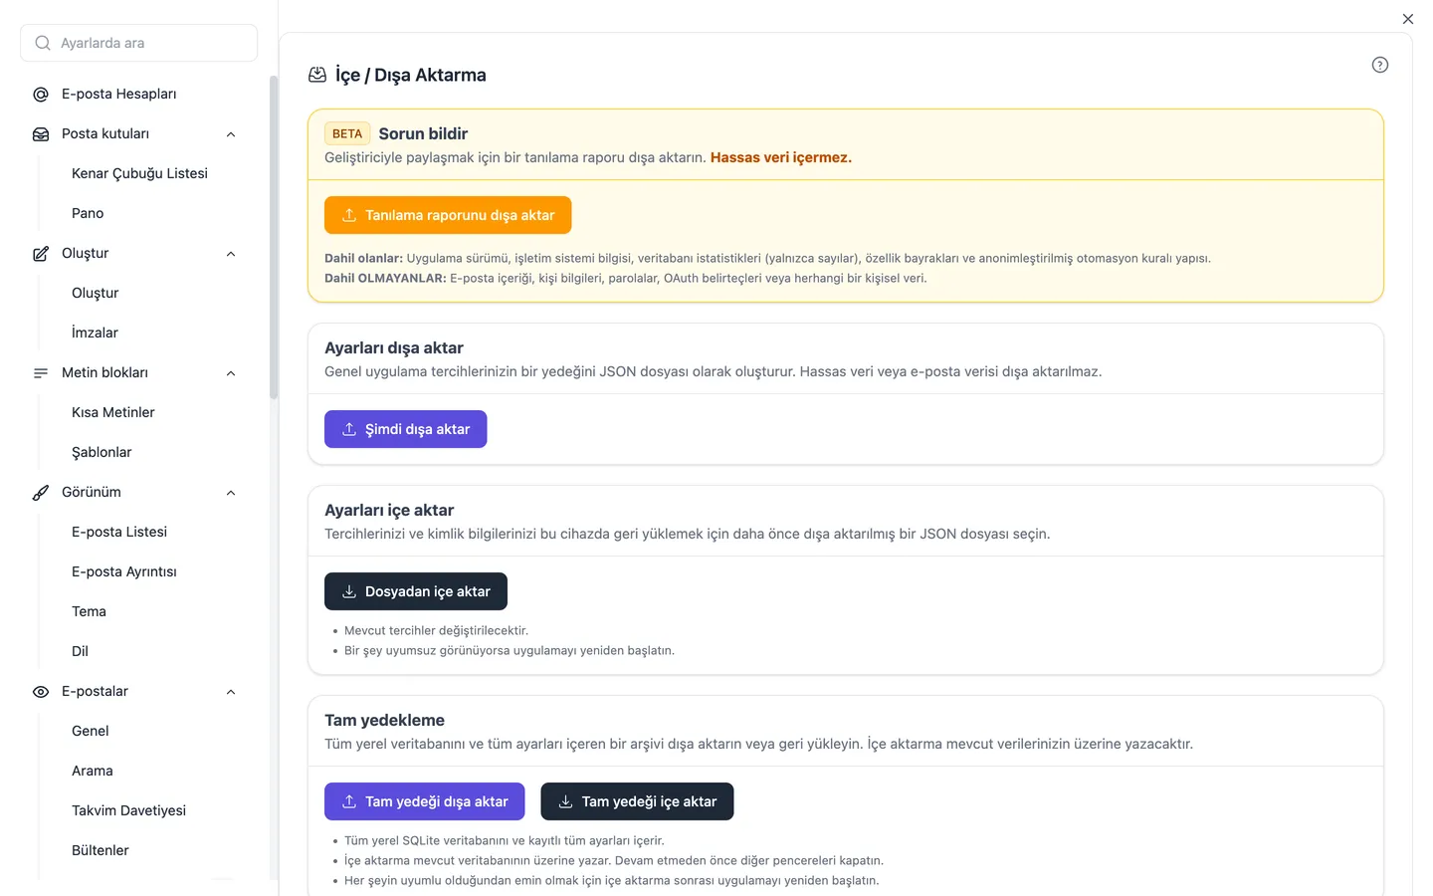Screen dimensions: 1433x896
Task: Close the settings window
Action: click(x=1407, y=19)
